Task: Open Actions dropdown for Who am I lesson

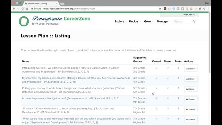Action: point(191,109)
